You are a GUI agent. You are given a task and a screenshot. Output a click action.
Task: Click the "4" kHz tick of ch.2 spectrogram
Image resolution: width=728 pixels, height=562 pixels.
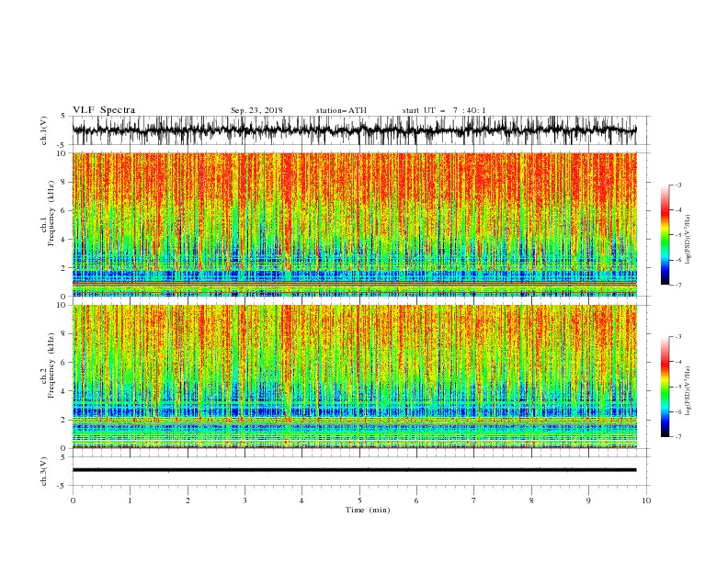point(64,391)
